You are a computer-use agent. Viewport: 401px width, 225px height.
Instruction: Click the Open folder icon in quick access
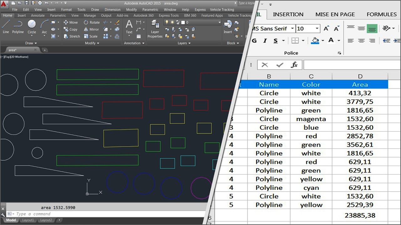tap(19, 3)
